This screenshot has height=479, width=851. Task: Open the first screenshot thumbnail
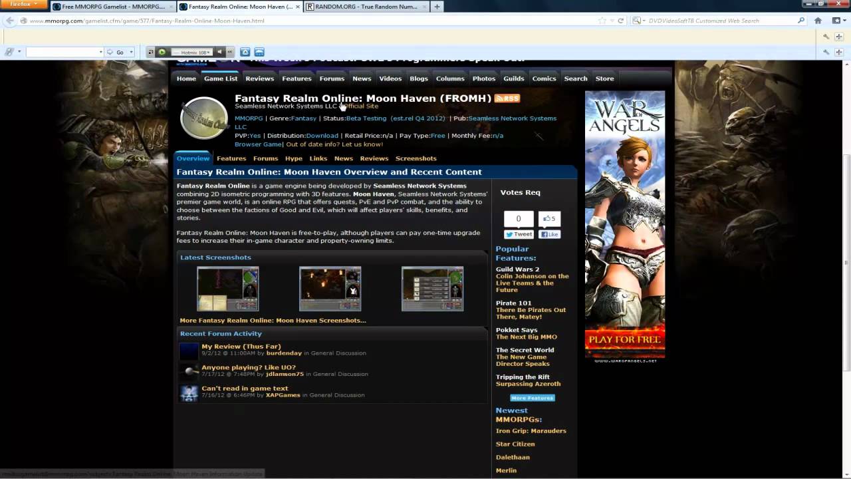(227, 289)
